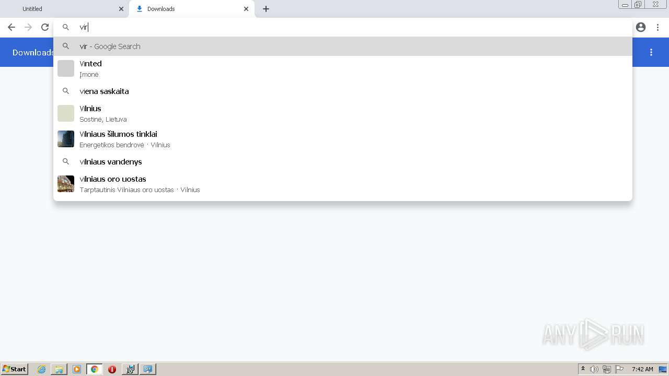Open the Windows Start menu
Viewport: 669px width, 376px height.
[15, 369]
